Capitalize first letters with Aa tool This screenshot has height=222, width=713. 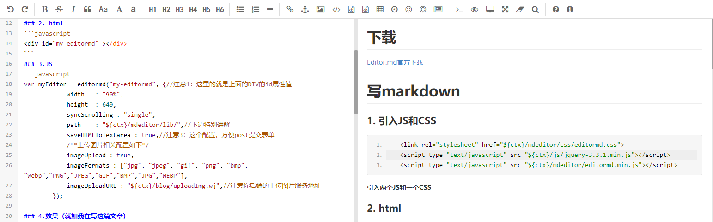(x=104, y=9)
